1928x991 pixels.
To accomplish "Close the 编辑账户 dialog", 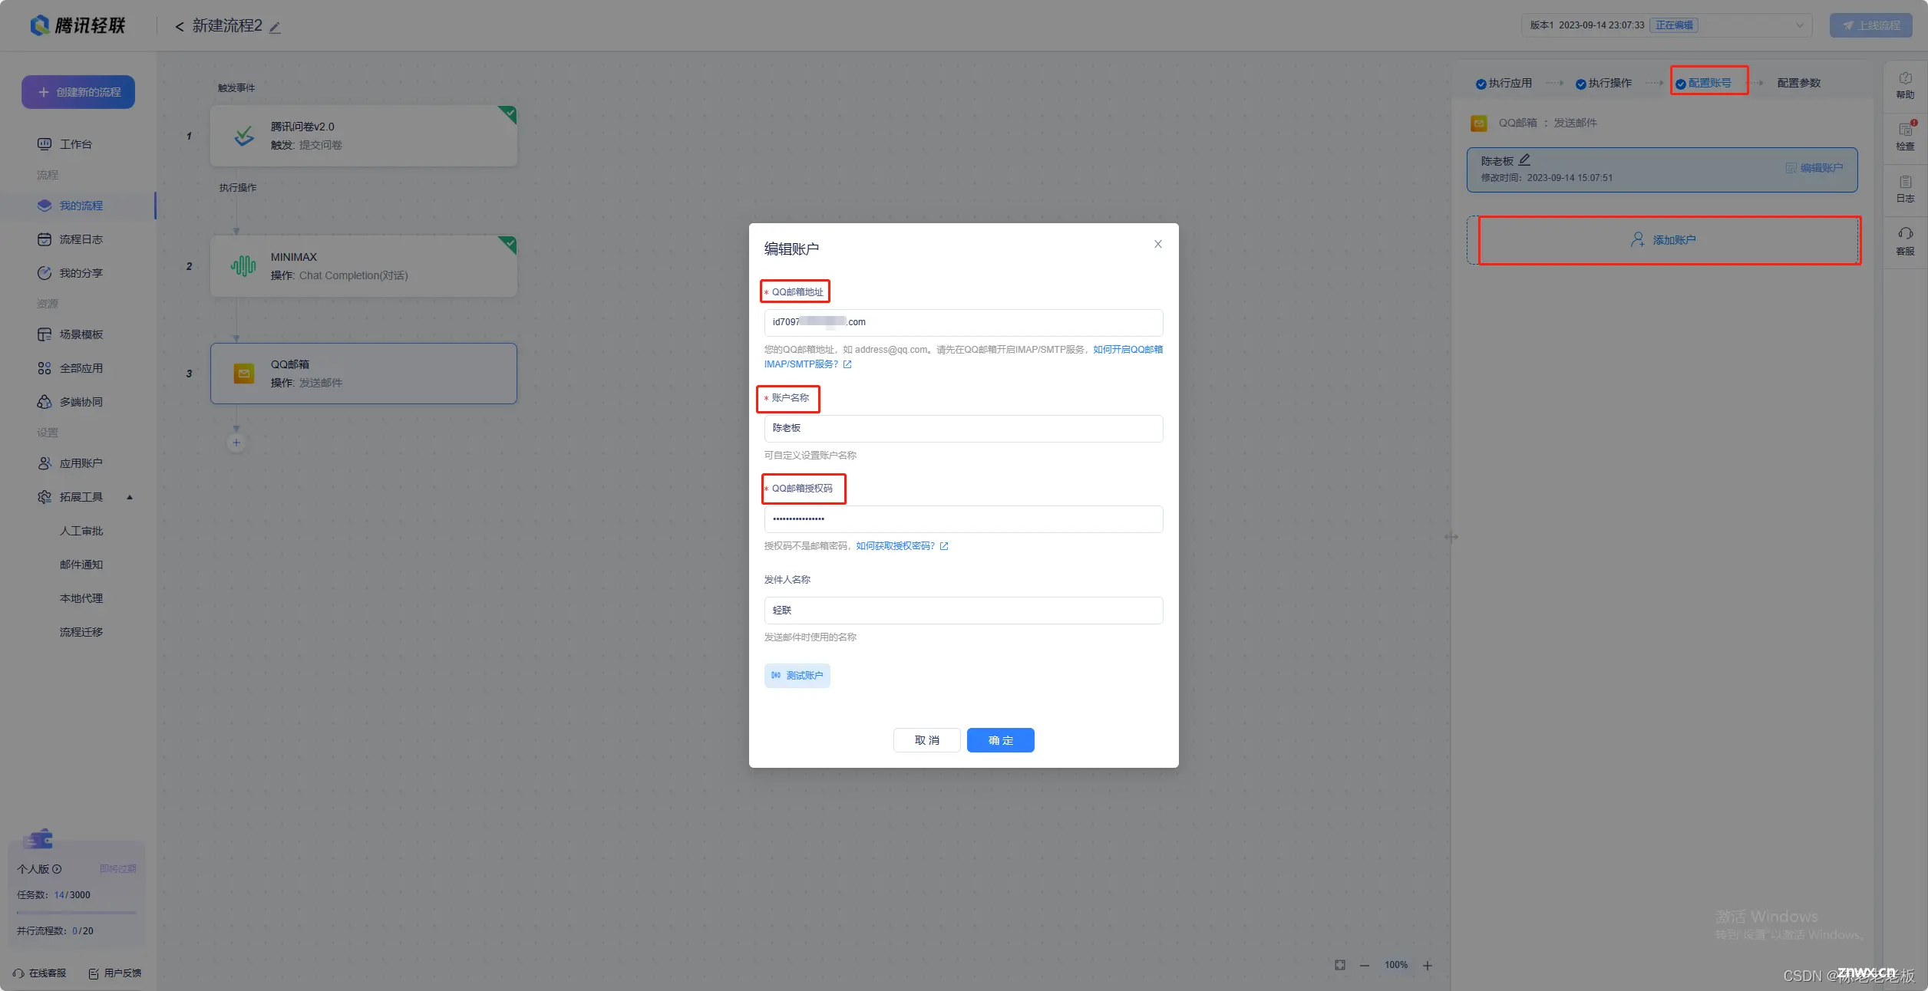I will click(1158, 244).
